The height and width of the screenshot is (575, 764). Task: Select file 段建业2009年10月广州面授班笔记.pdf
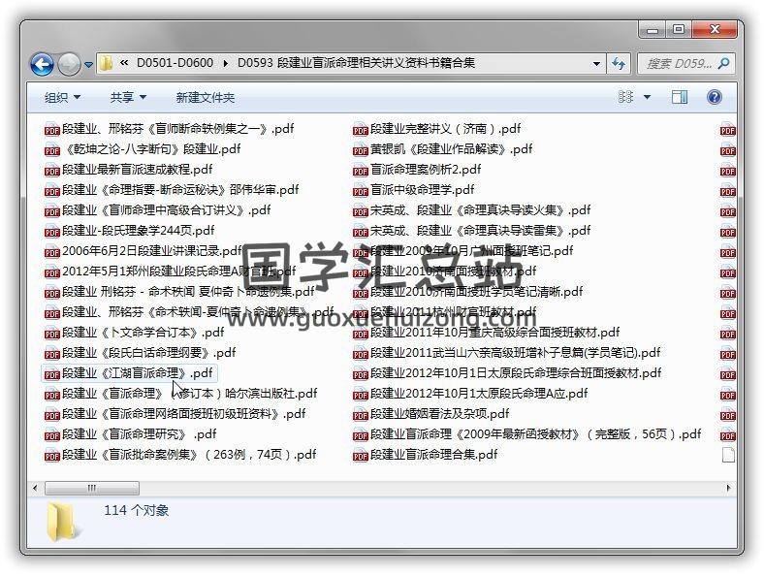coord(462,251)
